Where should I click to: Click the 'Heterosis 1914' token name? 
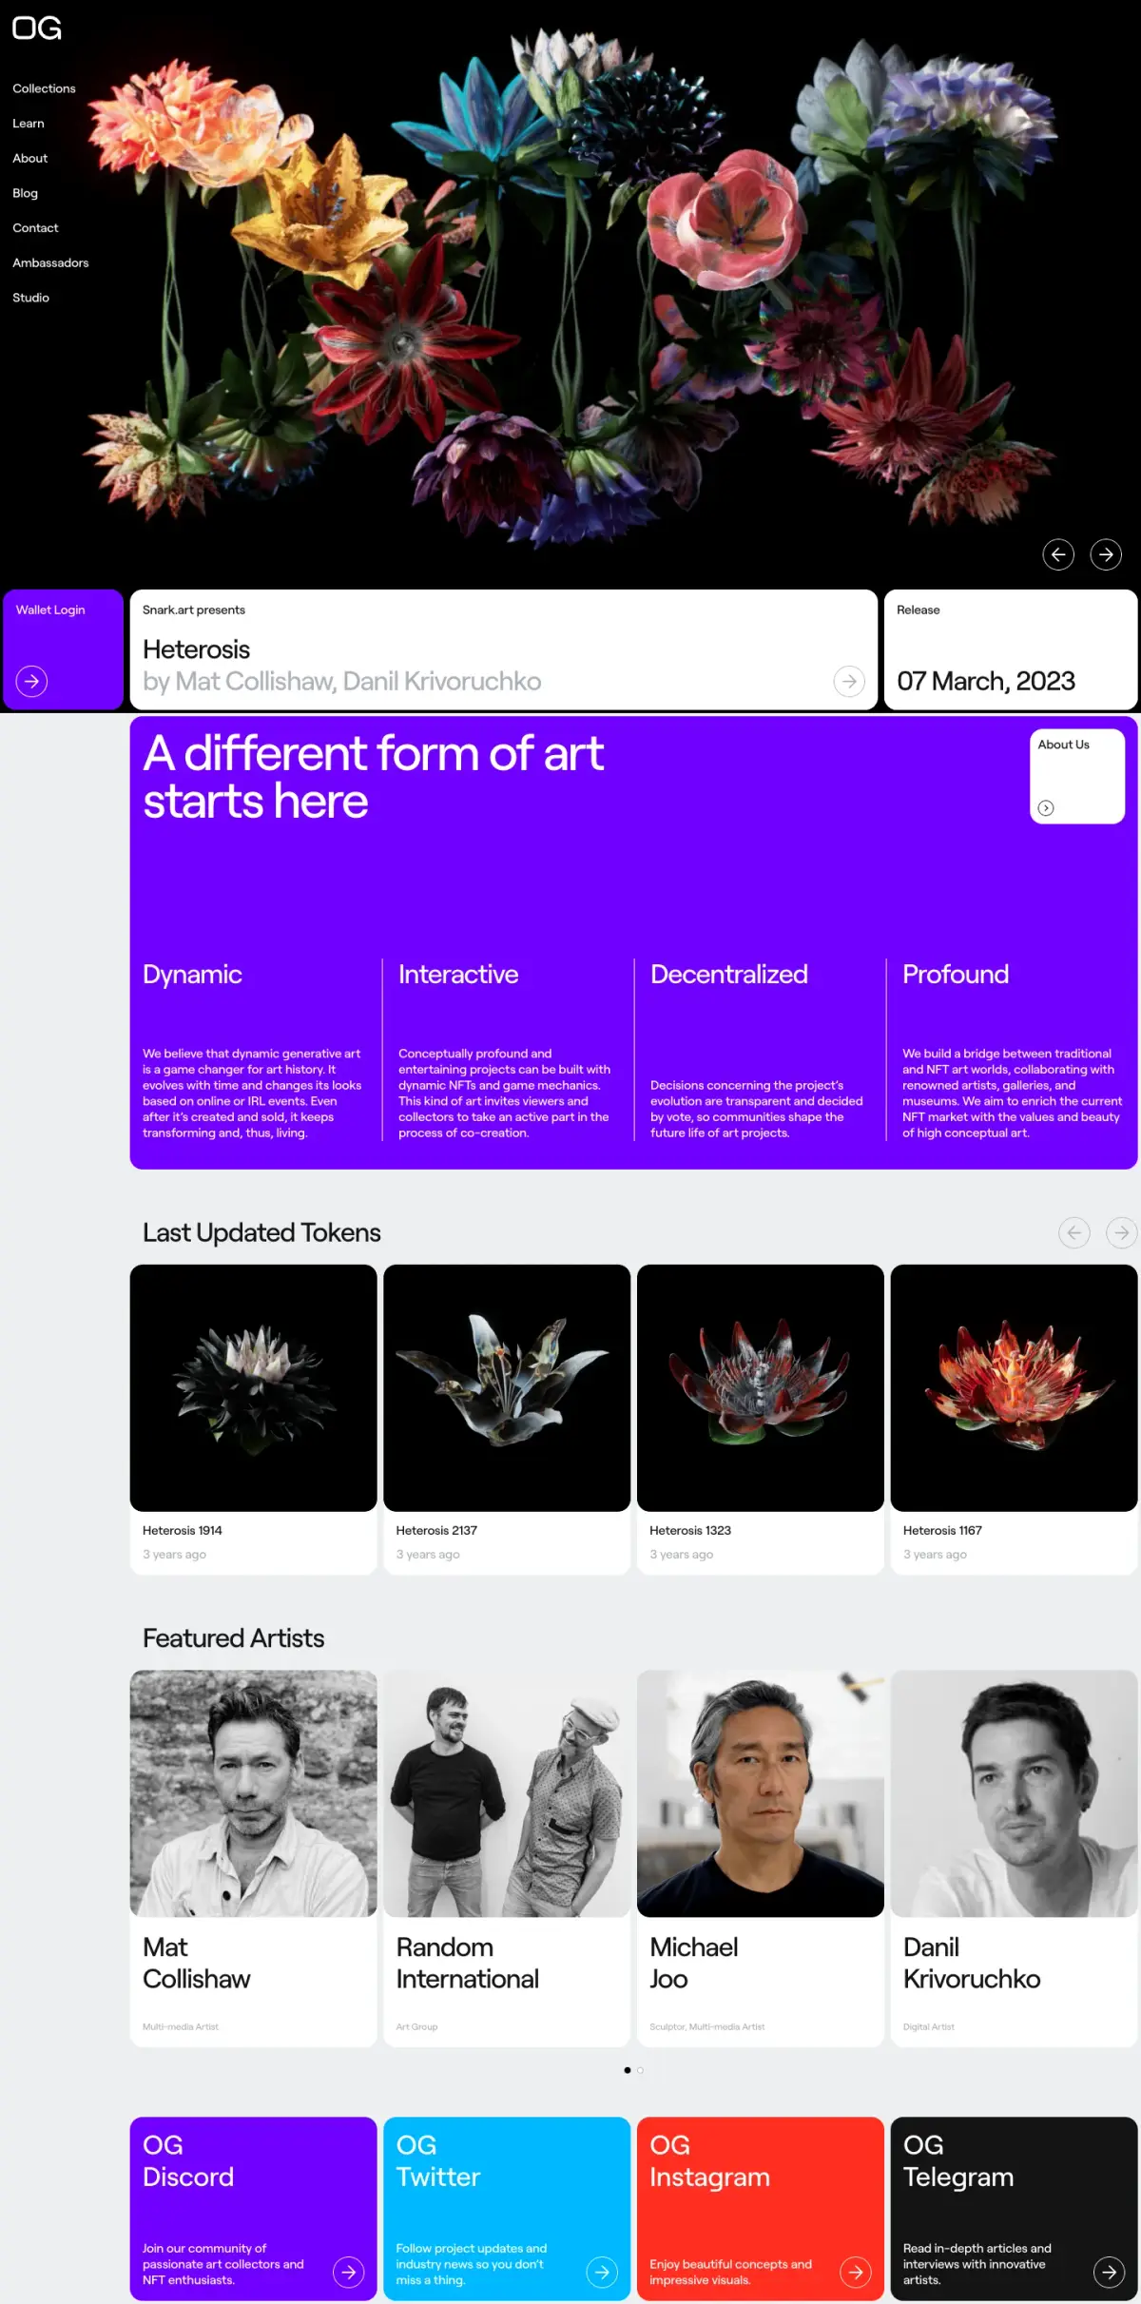(x=183, y=1530)
